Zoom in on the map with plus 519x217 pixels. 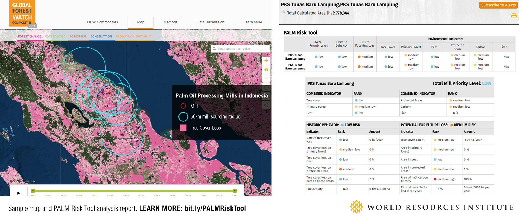click(266, 61)
